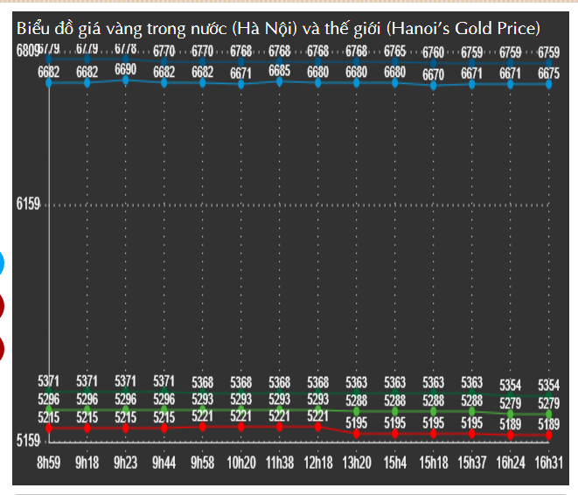The width and height of the screenshot is (578, 495).
Task: Click the 5159 y-axis baseline label
Action: [29, 441]
